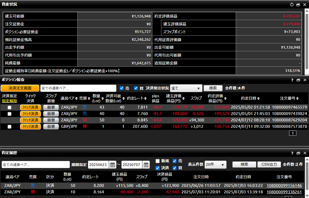Select 約定評価損益 value ¥-705,587

[x=292, y=16]
